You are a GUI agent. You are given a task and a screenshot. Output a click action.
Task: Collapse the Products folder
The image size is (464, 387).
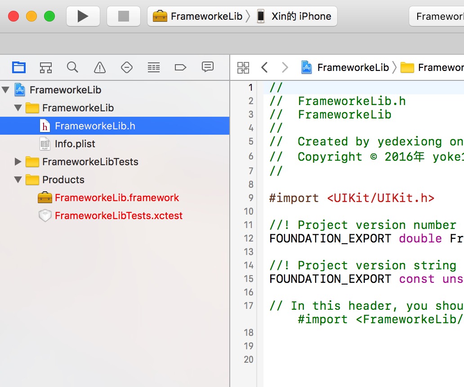[x=18, y=180]
